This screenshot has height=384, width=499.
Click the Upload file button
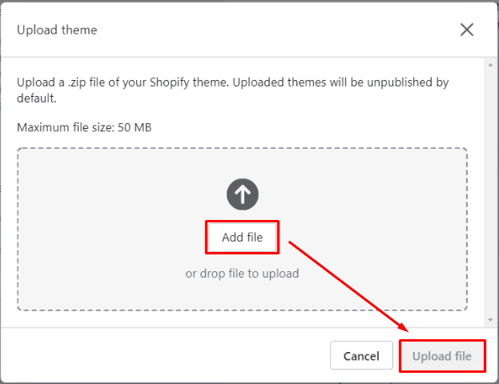click(x=442, y=356)
